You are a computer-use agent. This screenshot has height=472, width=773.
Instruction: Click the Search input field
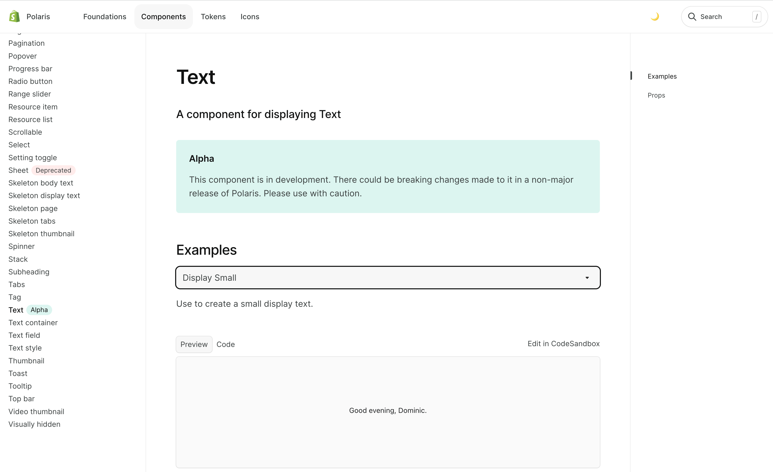coord(722,17)
